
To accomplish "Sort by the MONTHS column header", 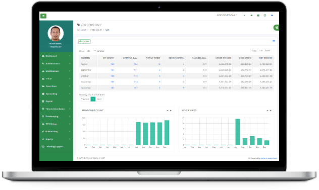I will [88, 58].
